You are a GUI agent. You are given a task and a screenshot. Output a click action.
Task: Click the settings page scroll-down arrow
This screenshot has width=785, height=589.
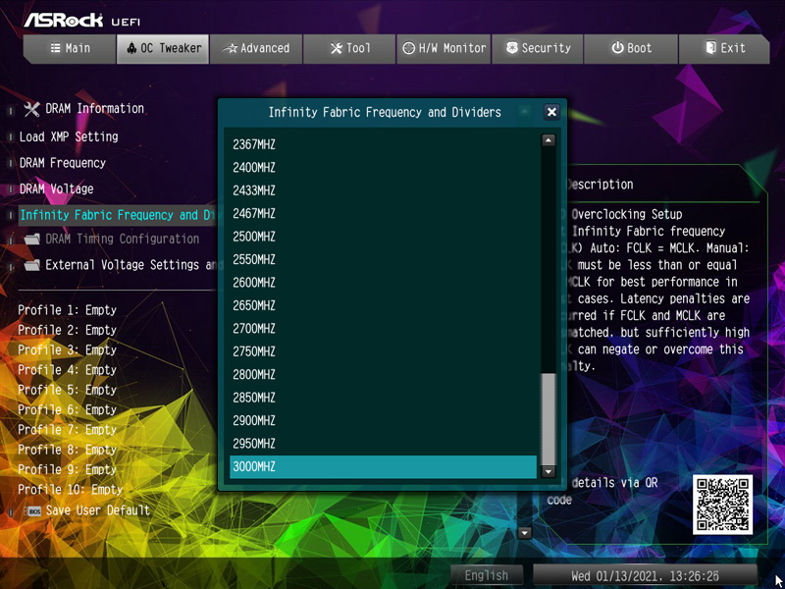coord(524,533)
